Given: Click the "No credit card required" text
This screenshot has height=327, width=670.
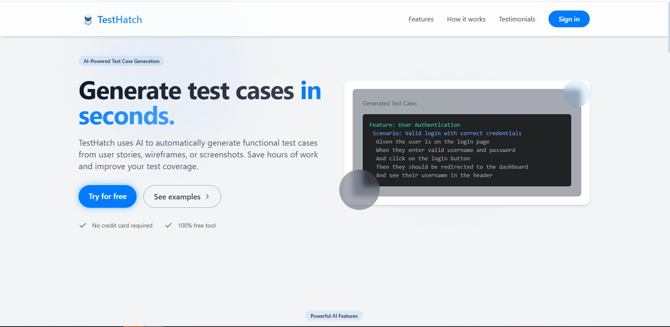Looking at the screenshot, I should [122, 225].
